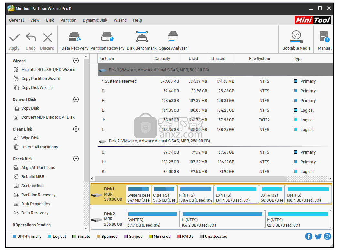The height and width of the screenshot is (252, 338).
Task: Select the K: partition row
Action: point(215,172)
